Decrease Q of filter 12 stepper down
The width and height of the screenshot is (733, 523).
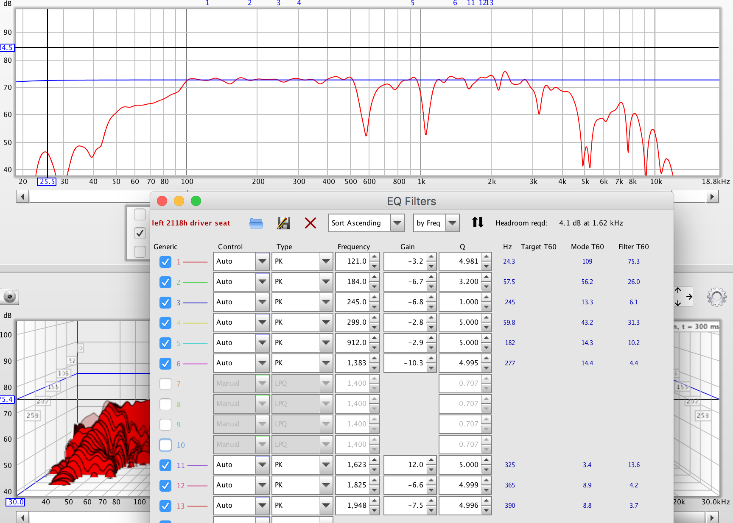tap(487, 490)
